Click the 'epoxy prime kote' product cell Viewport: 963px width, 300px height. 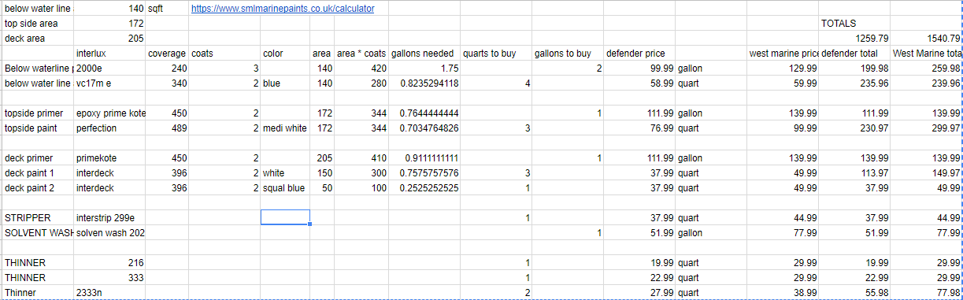(109, 113)
